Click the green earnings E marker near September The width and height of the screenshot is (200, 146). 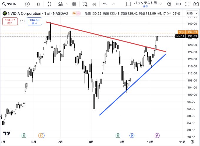click(x=118, y=135)
